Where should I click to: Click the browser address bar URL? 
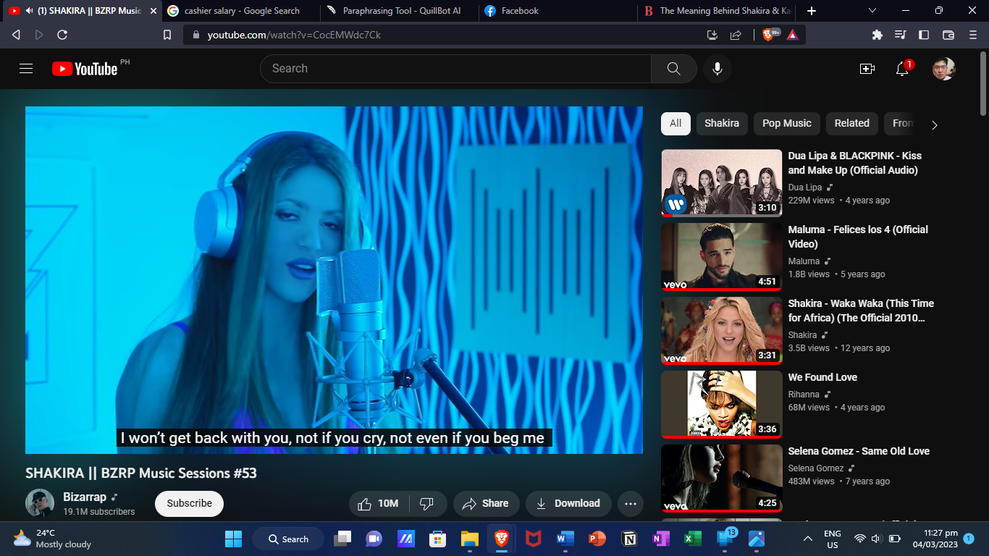click(x=294, y=35)
